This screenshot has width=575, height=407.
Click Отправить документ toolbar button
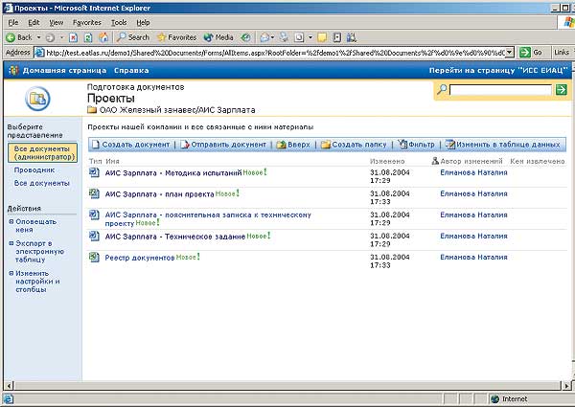pyautogui.click(x=223, y=145)
